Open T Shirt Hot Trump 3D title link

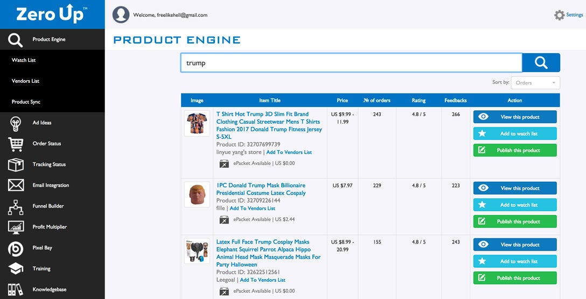tap(269, 125)
